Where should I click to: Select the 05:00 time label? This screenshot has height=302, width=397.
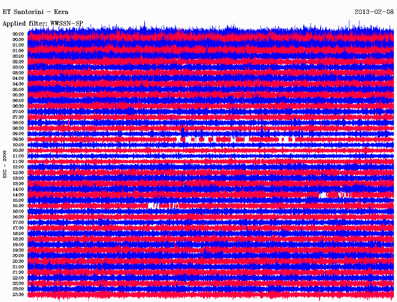18,89
